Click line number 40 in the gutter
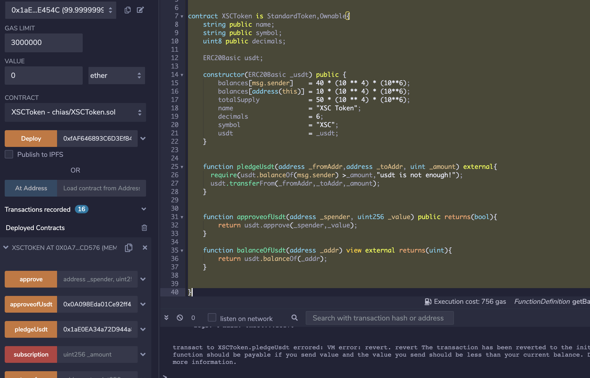 (175, 292)
